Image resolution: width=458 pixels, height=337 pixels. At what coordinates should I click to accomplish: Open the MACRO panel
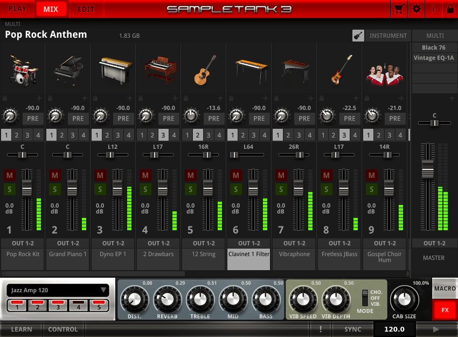pos(445,288)
